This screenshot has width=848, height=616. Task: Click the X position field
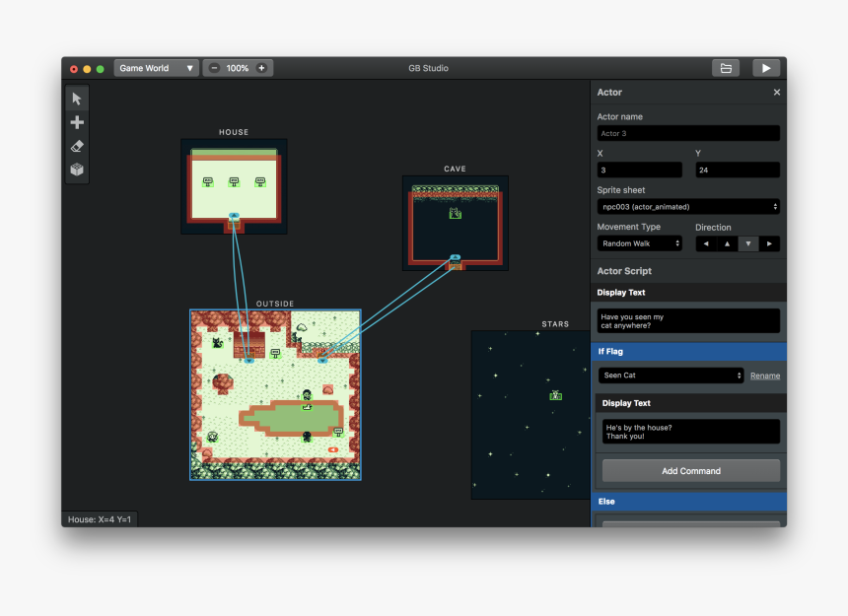640,170
